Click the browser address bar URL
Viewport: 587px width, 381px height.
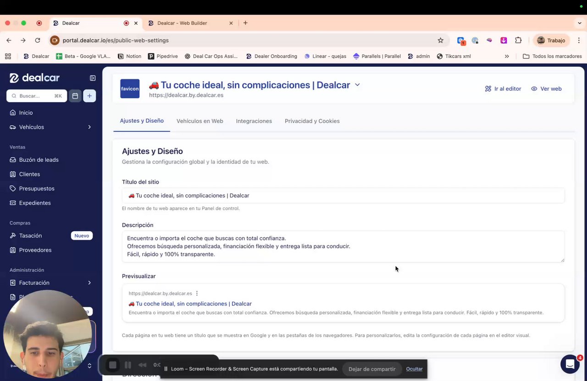tap(116, 40)
